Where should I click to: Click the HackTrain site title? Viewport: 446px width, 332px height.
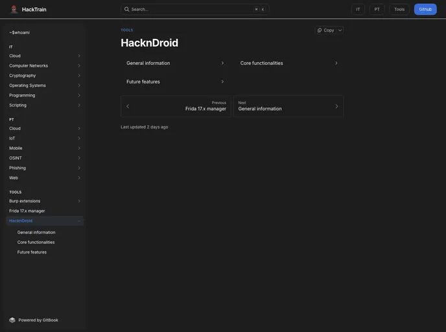point(34,9)
